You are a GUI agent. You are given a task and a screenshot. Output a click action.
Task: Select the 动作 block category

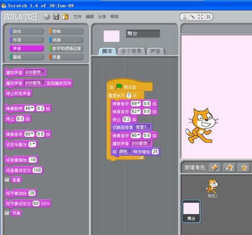27,31
